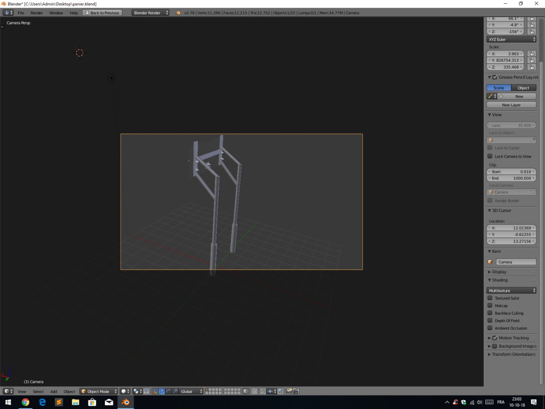Toggle Motion Tracking checkbox
Image resolution: width=545 pixels, height=409 pixels.
[494, 338]
